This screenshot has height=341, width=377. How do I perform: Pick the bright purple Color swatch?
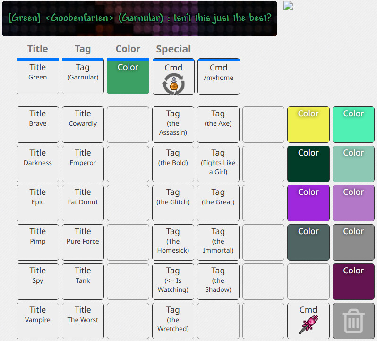click(x=308, y=203)
